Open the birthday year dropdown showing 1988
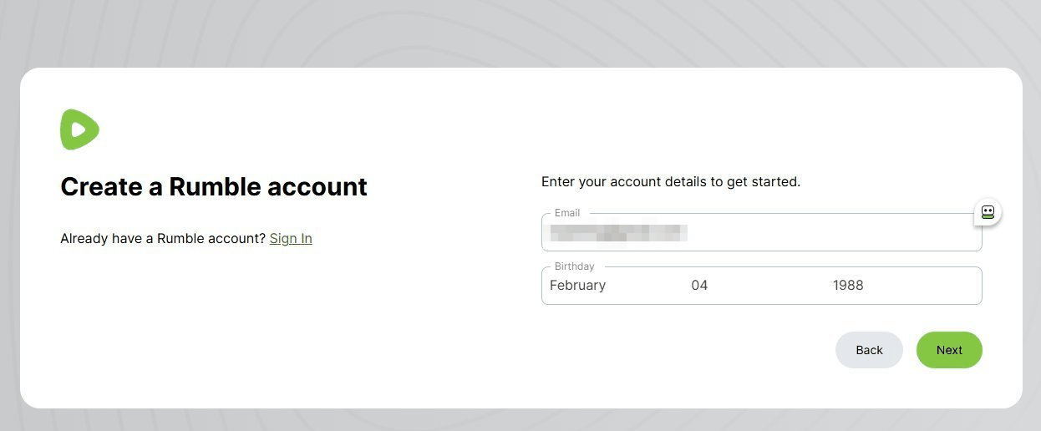The width and height of the screenshot is (1041, 431). pyautogui.click(x=902, y=286)
